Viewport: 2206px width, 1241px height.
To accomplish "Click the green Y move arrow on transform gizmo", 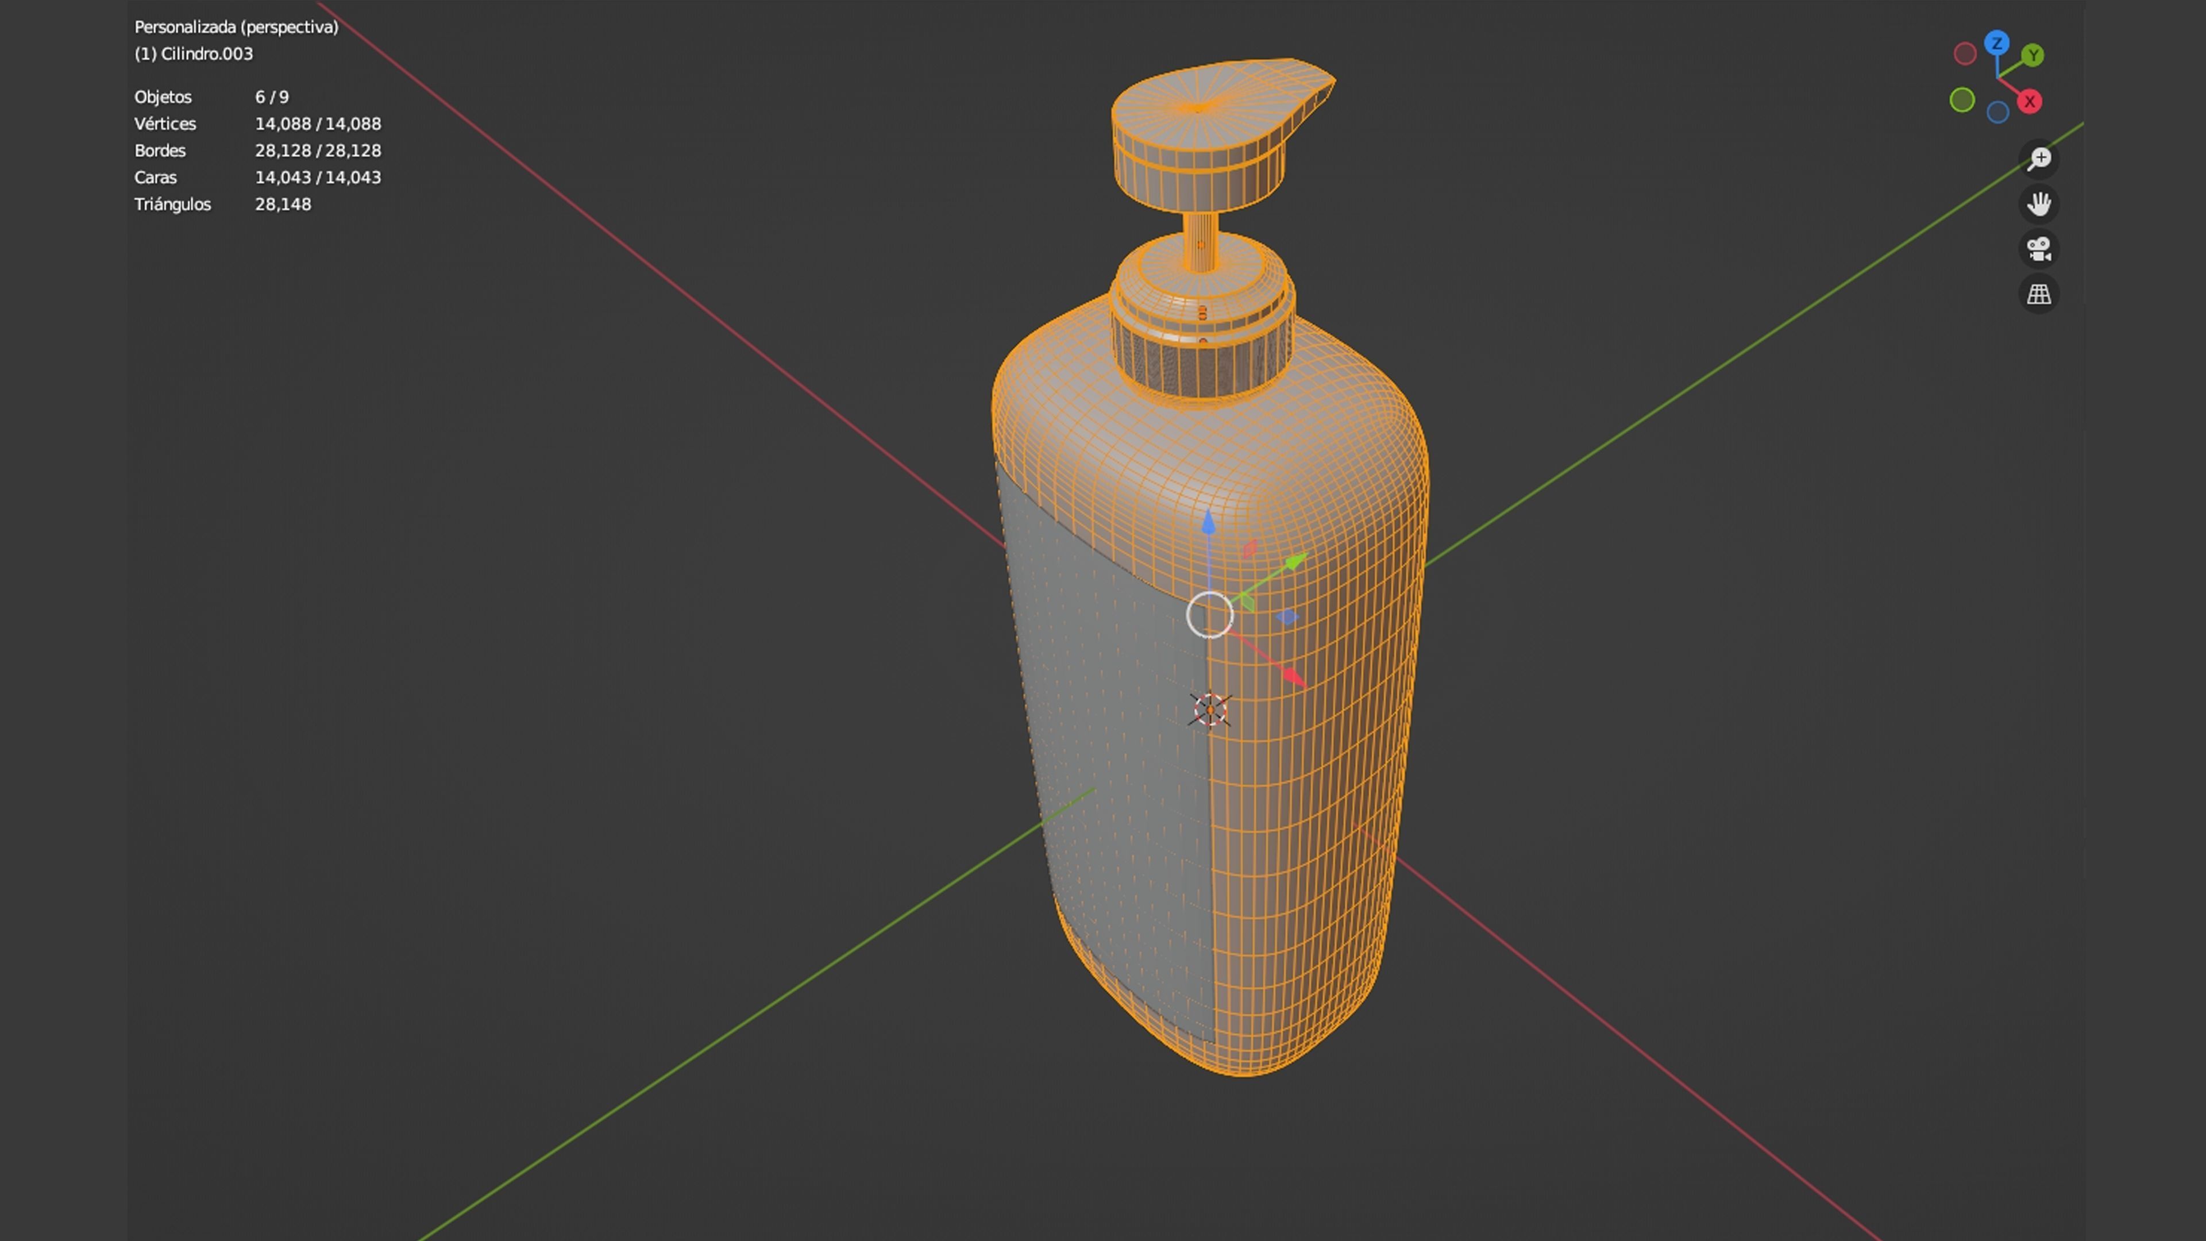I will [1295, 562].
